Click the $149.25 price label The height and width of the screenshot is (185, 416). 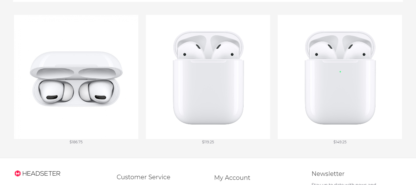(x=340, y=142)
